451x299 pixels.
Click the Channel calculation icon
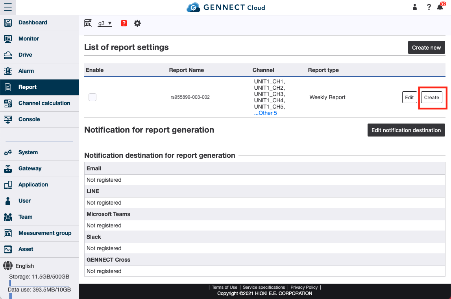[8, 103]
